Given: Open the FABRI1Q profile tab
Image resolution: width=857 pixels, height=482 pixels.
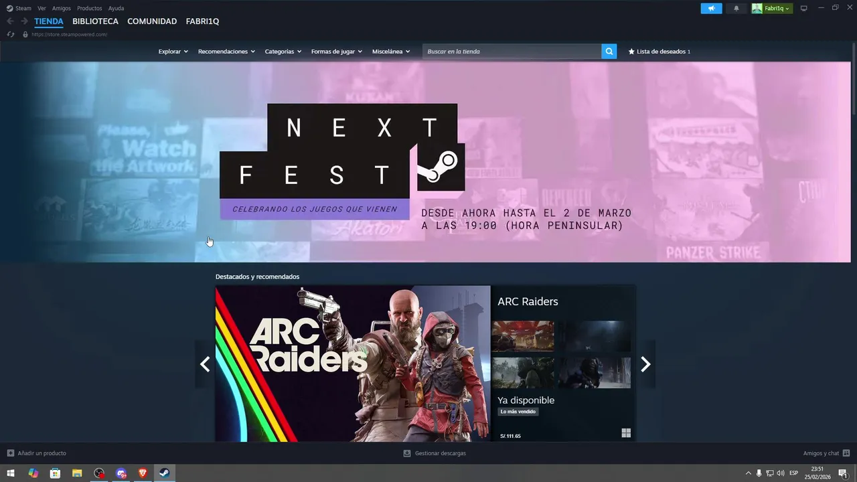Looking at the screenshot, I should coord(202,21).
